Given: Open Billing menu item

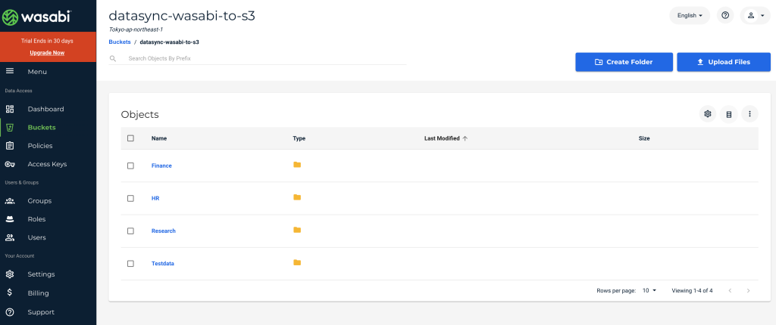Looking at the screenshot, I should click(x=38, y=293).
